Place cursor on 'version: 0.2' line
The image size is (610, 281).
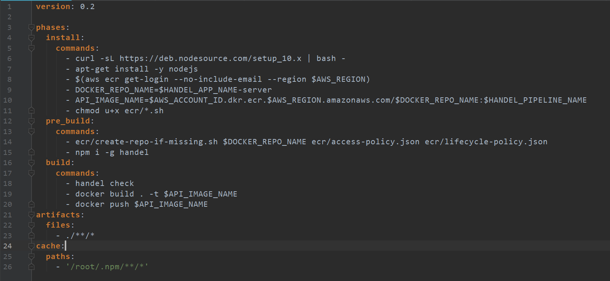pos(65,7)
